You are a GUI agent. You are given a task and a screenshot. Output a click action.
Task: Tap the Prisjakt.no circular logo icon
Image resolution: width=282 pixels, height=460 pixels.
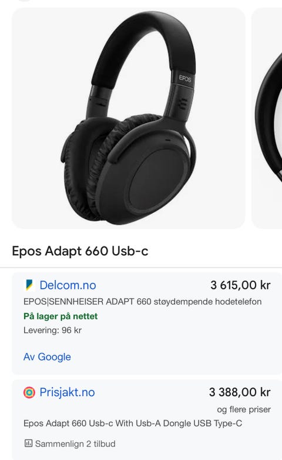coord(29,392)
